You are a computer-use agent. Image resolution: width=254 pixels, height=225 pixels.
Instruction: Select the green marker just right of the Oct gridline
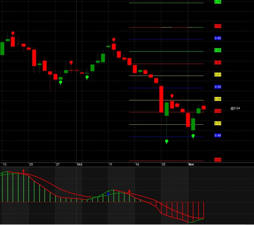coord(87,77)
